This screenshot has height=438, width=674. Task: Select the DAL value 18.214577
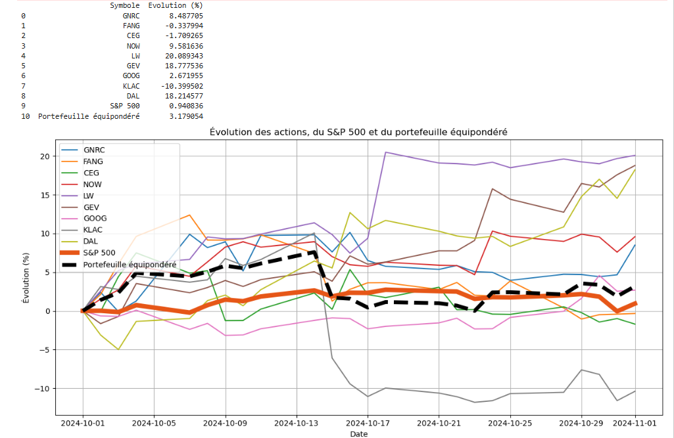(x=184, y=96)
